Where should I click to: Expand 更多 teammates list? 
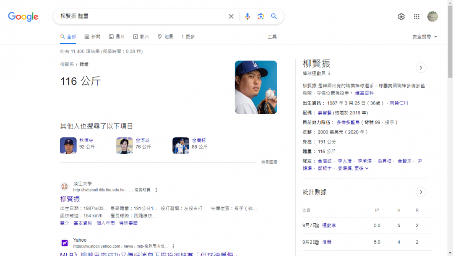362,168
